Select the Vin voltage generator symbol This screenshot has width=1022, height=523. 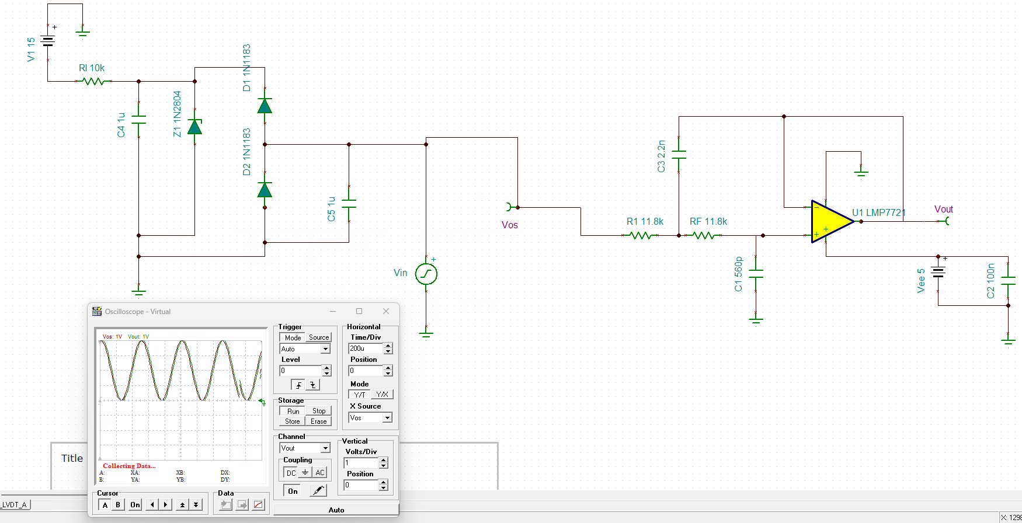426,274
